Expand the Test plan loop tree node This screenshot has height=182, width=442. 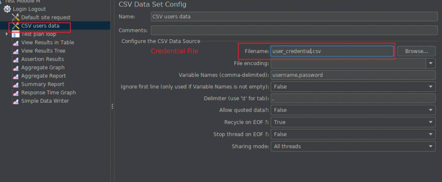(x=7, y=34)
